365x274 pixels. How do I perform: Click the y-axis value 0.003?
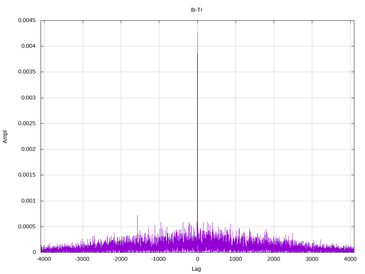(29, 98)
